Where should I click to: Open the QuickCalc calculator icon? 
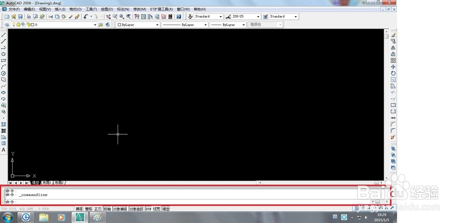coord(170,17)
